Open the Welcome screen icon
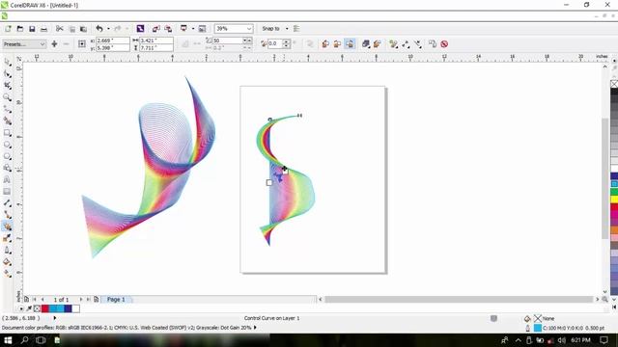 point(202,29)
